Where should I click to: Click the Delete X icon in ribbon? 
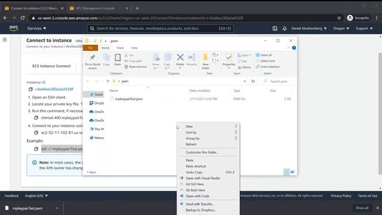coord(180,57)
